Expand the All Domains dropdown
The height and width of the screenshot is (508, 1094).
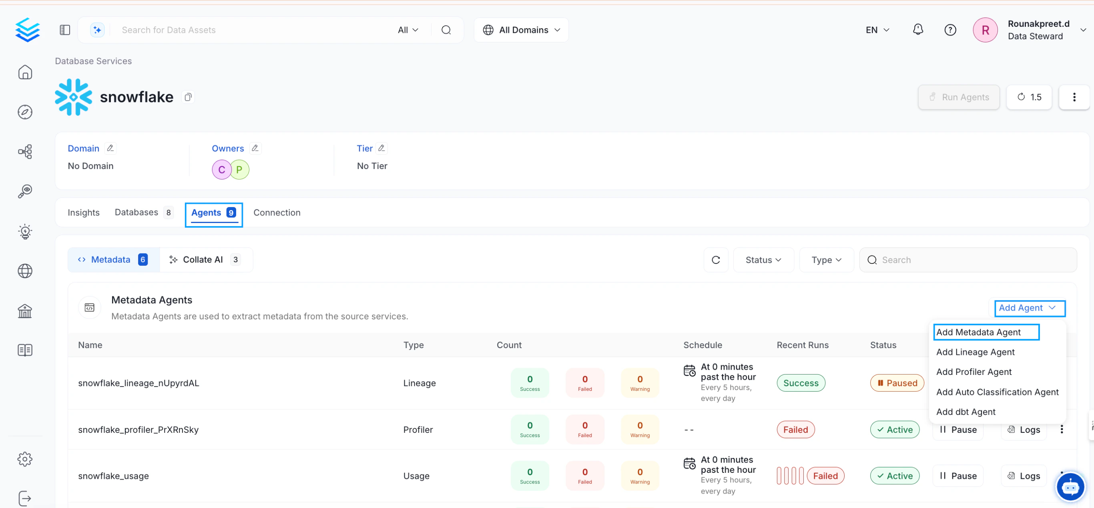[x=521, y=30]
